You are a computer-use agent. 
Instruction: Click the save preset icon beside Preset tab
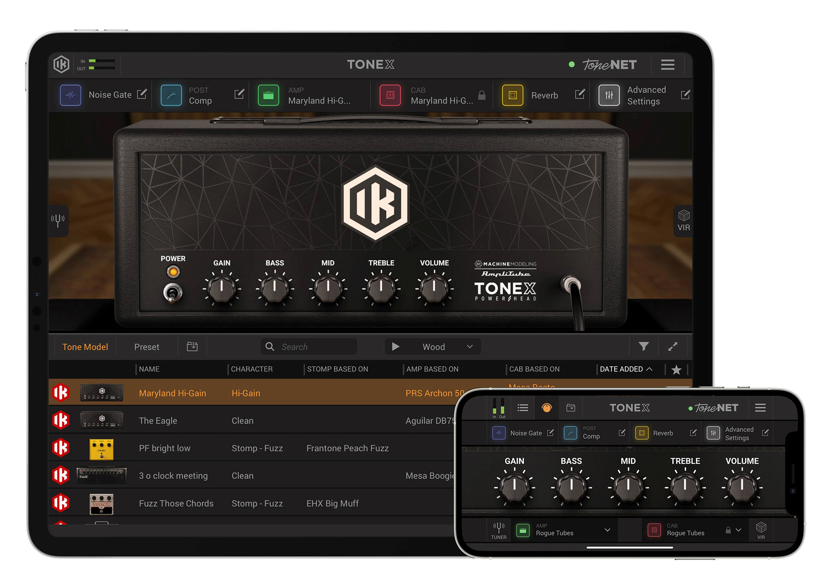192,346
